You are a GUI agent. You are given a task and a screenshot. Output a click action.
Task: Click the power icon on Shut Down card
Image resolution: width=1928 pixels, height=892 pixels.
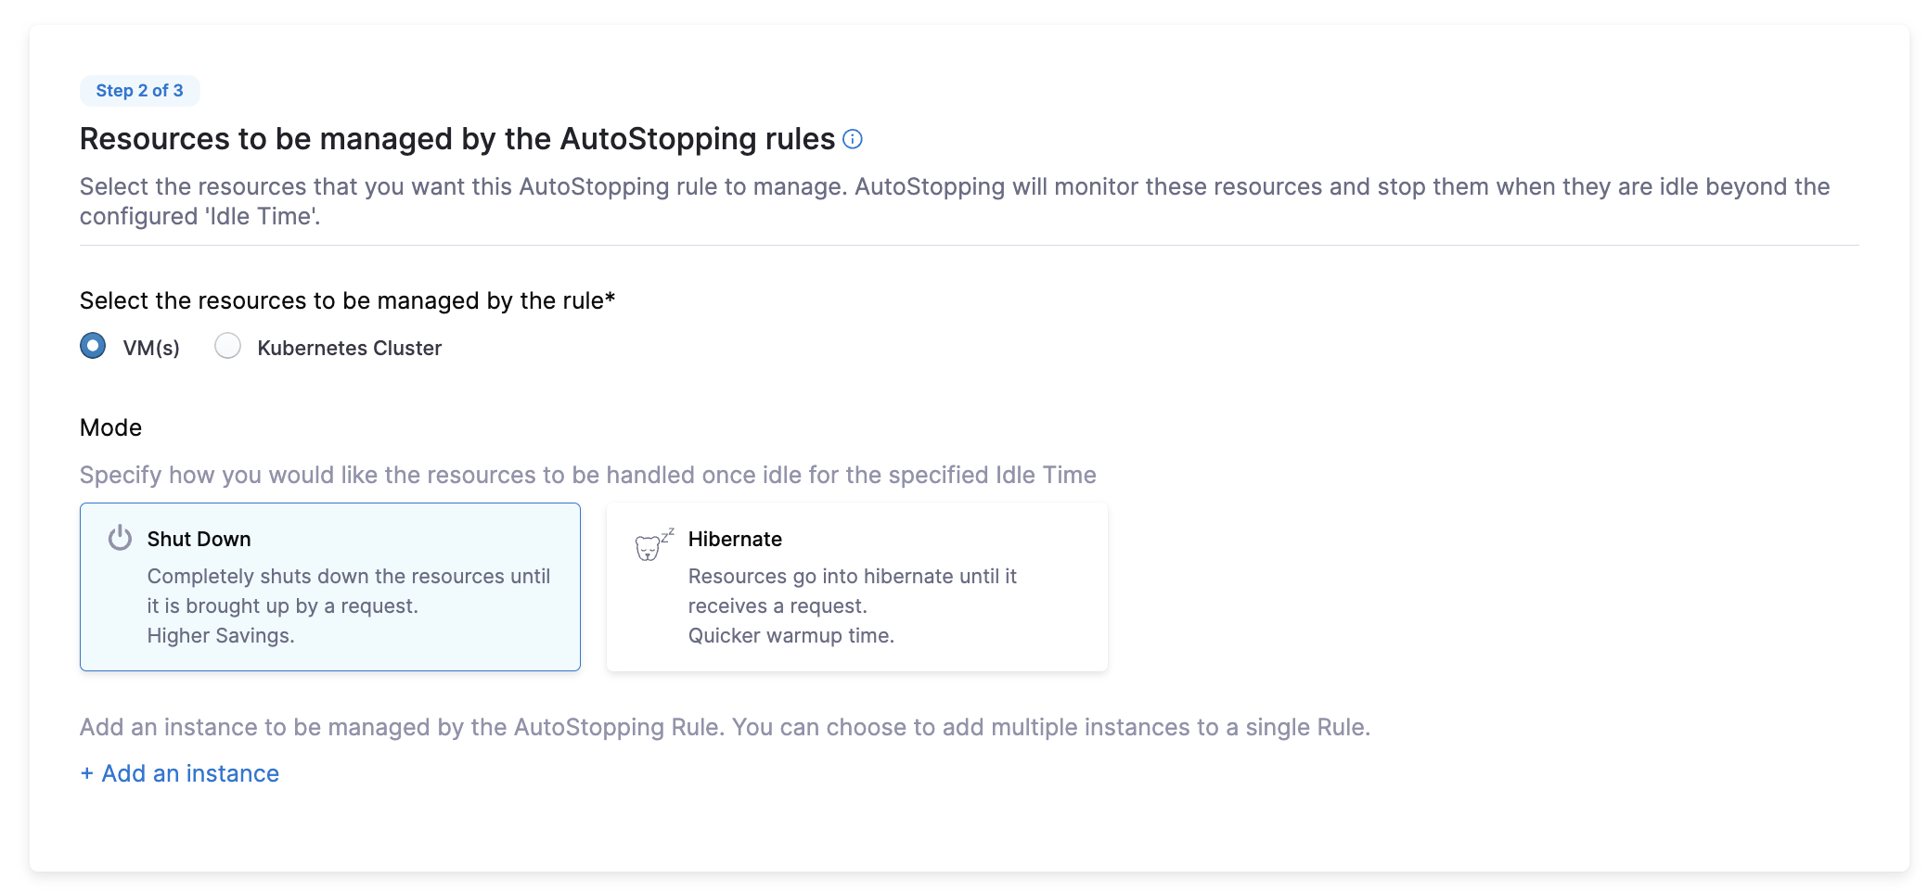[120, 538]
